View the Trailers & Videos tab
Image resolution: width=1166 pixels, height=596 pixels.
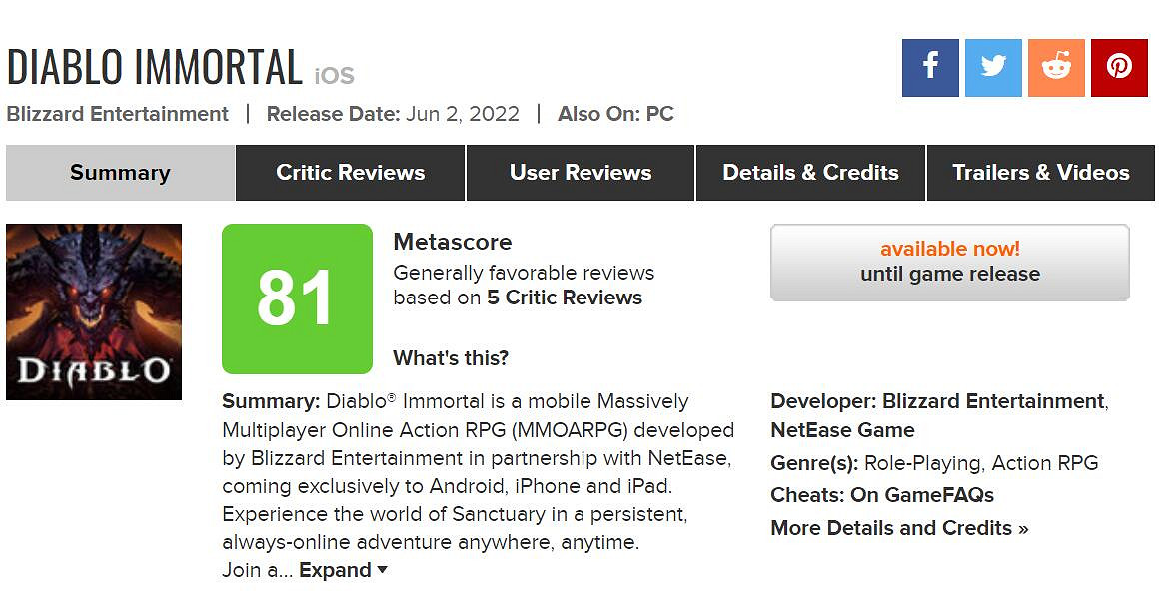(x=1041, y=173)
